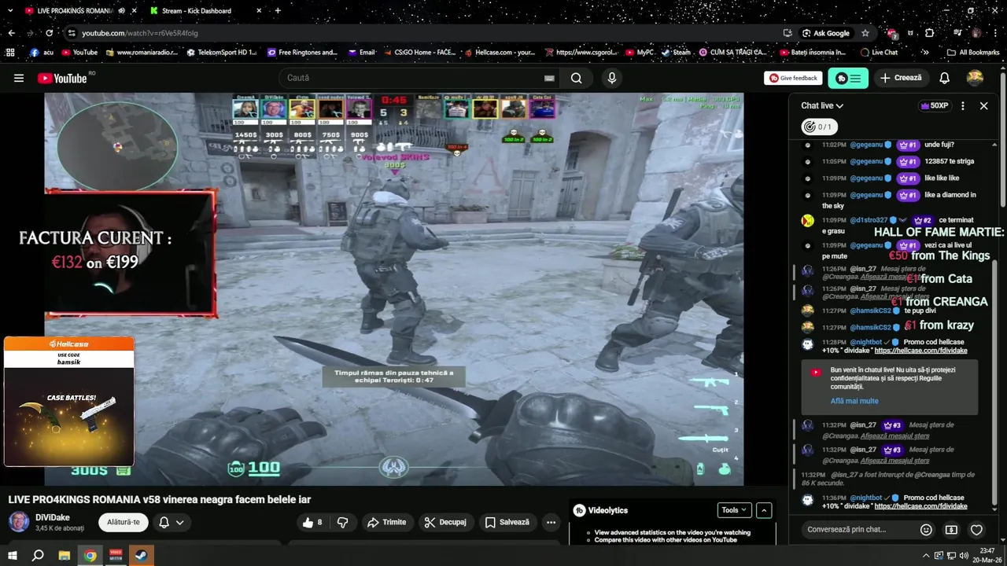Click the Trimite share button
The image size is (1007, 566).
386,522
